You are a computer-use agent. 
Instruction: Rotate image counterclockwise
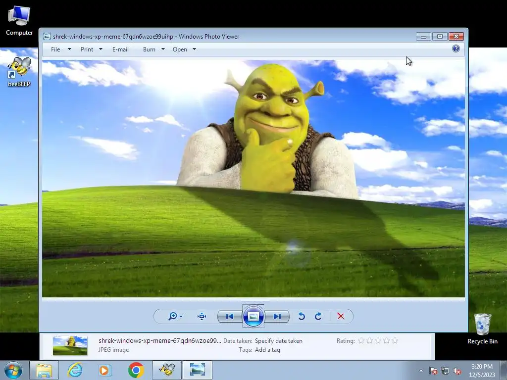click(302, 316)
